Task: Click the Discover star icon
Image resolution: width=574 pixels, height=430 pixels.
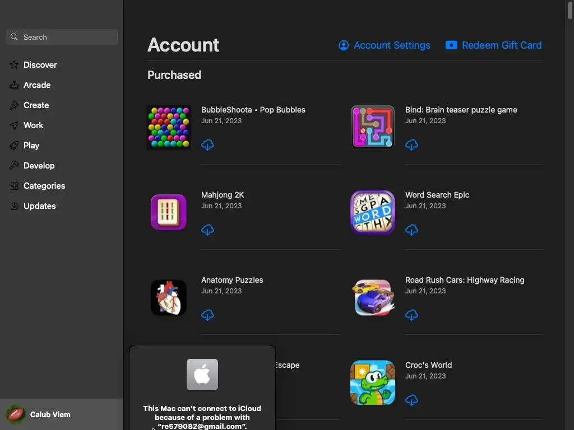Action: point(14,65)
